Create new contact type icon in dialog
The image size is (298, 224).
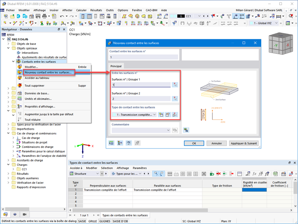click(x=161, y=115)
